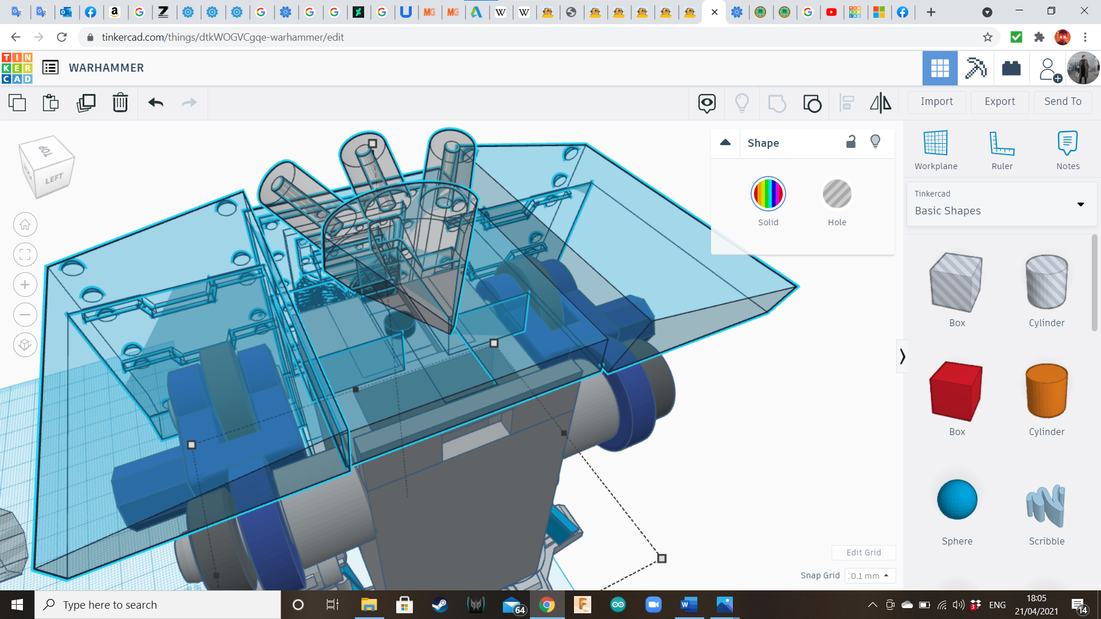Click Home view button

[25, 225]
